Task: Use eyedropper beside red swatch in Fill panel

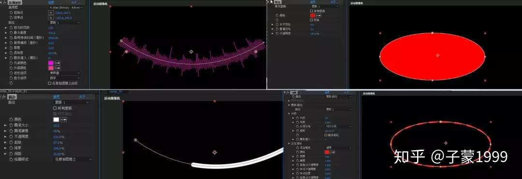Action: click(x=319, y=15)
